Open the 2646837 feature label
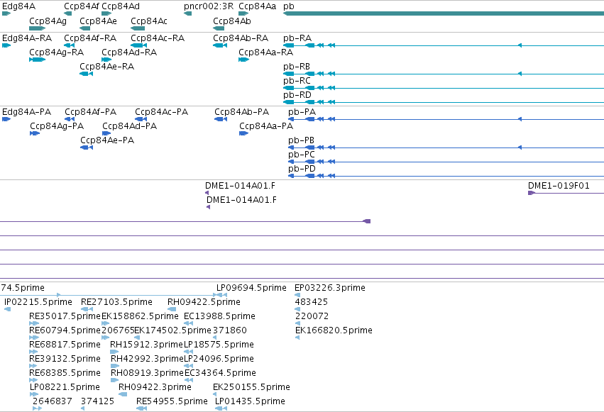This screenshot has width=604, height=412. 53,401
